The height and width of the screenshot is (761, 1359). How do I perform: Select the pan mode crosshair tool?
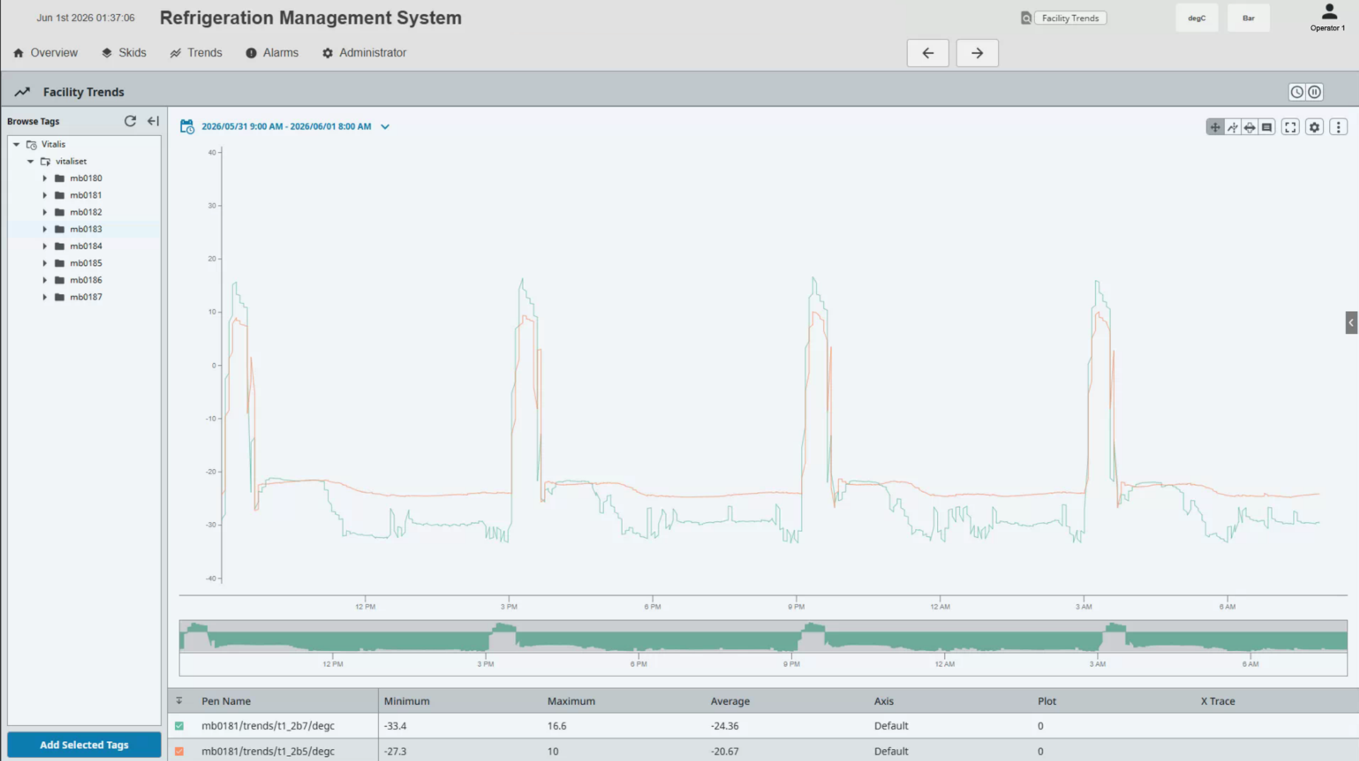tap(1215, 127)
